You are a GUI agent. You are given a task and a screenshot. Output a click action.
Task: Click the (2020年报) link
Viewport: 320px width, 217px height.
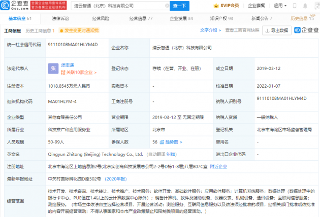click(116, 179)
